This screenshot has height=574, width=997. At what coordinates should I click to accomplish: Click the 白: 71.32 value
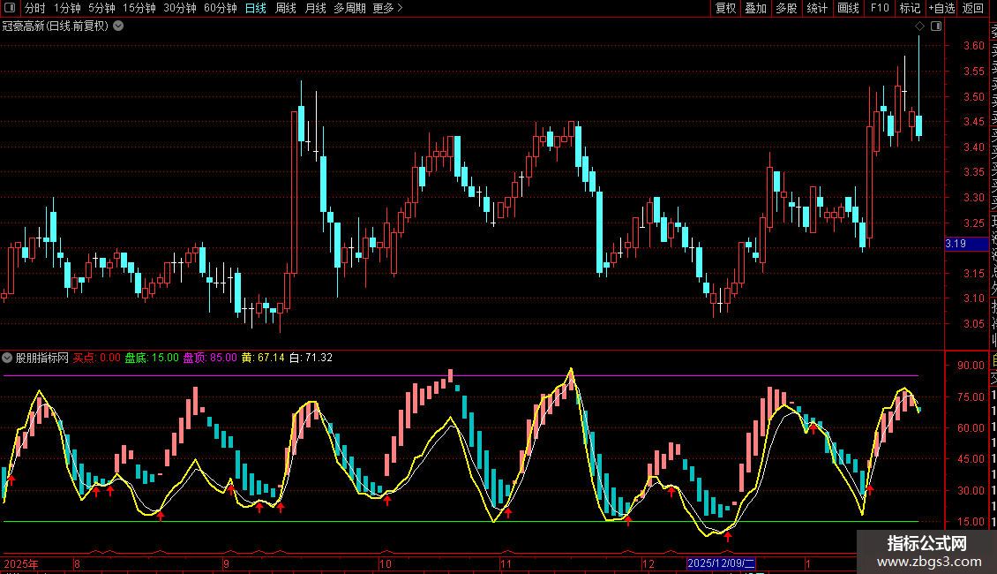(311, 358)
